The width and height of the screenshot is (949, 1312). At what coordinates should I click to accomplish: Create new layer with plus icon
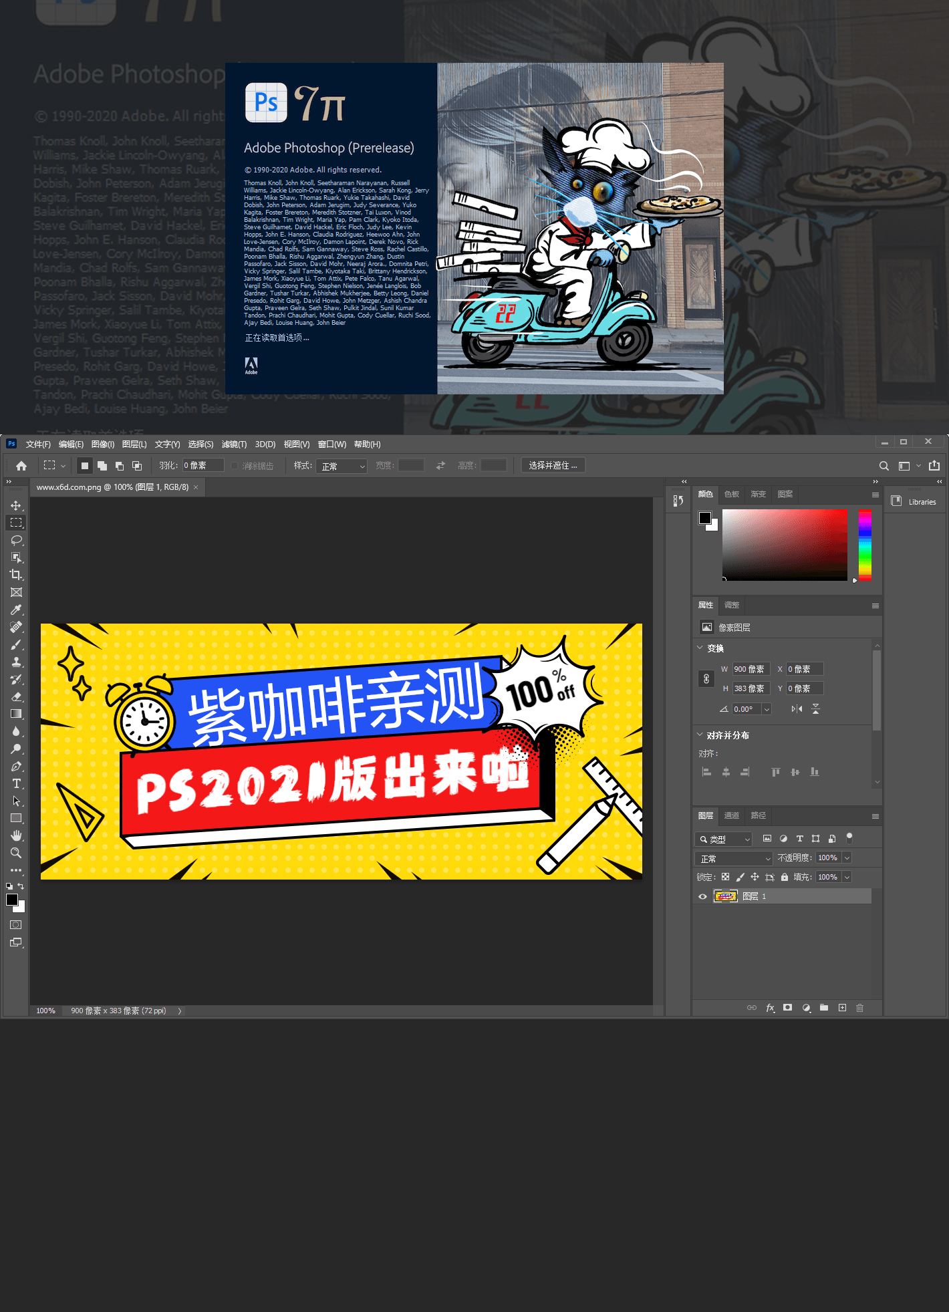tap(842, 1008)
